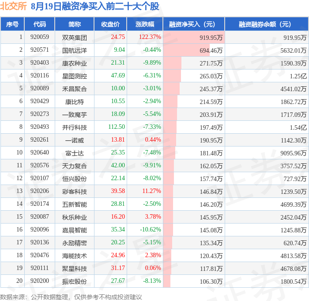Click the 数据来源 footer note

pos(71,297)
